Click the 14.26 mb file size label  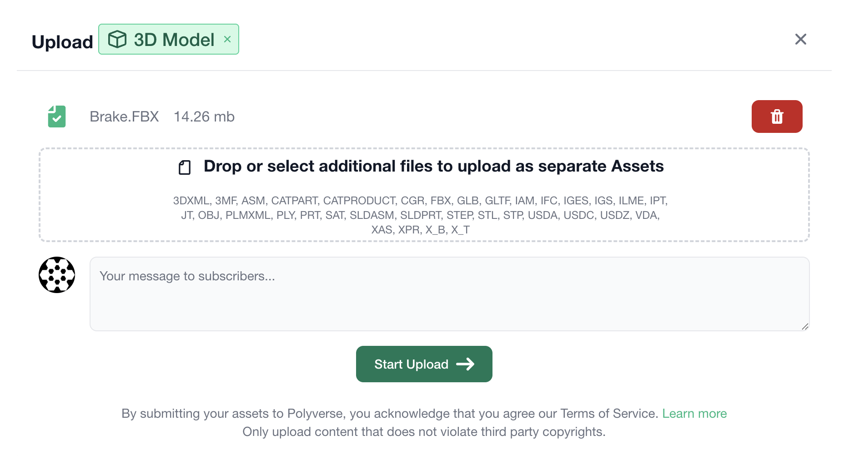(204, 116)
